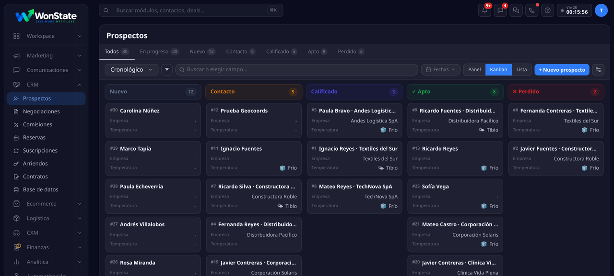Focus the Buscar o elegir campo field
The image size is (614, 276).
296,70
